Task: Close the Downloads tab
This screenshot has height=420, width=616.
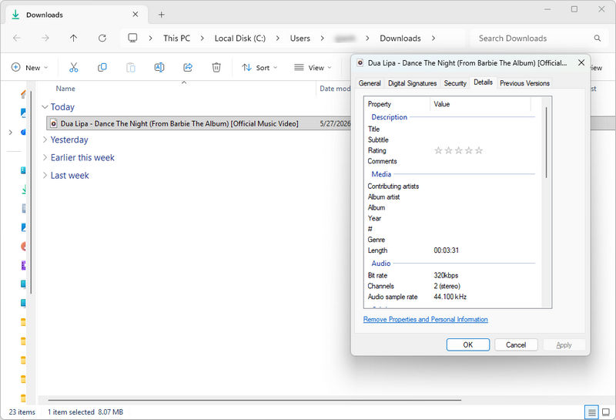Action: (136, 15)
